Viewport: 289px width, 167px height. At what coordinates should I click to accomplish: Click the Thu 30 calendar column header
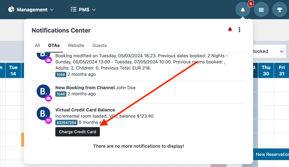(266, 70)
